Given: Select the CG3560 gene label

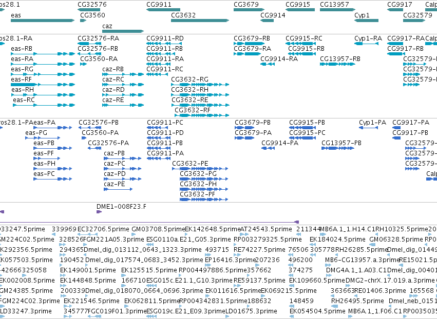Looking at the screenshot, I should click(92, 15).
